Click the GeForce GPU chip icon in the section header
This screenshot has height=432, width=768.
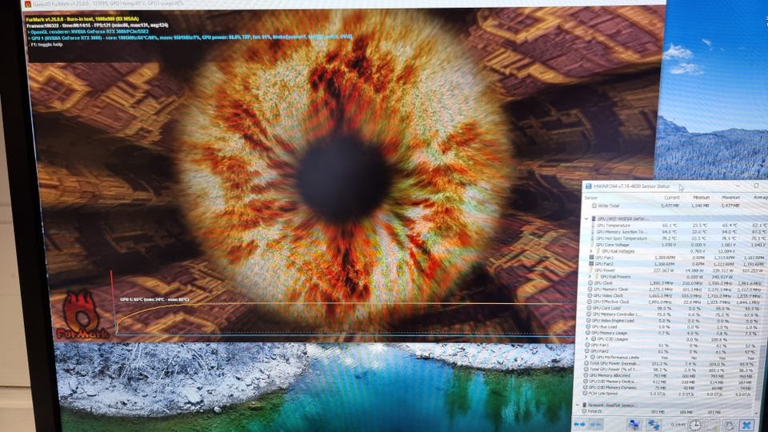(593, 218)
